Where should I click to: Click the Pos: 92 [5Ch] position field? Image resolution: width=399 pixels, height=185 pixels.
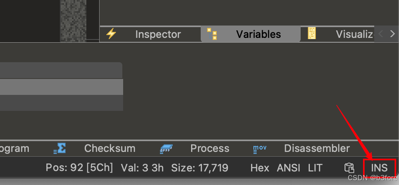point(79,168)
